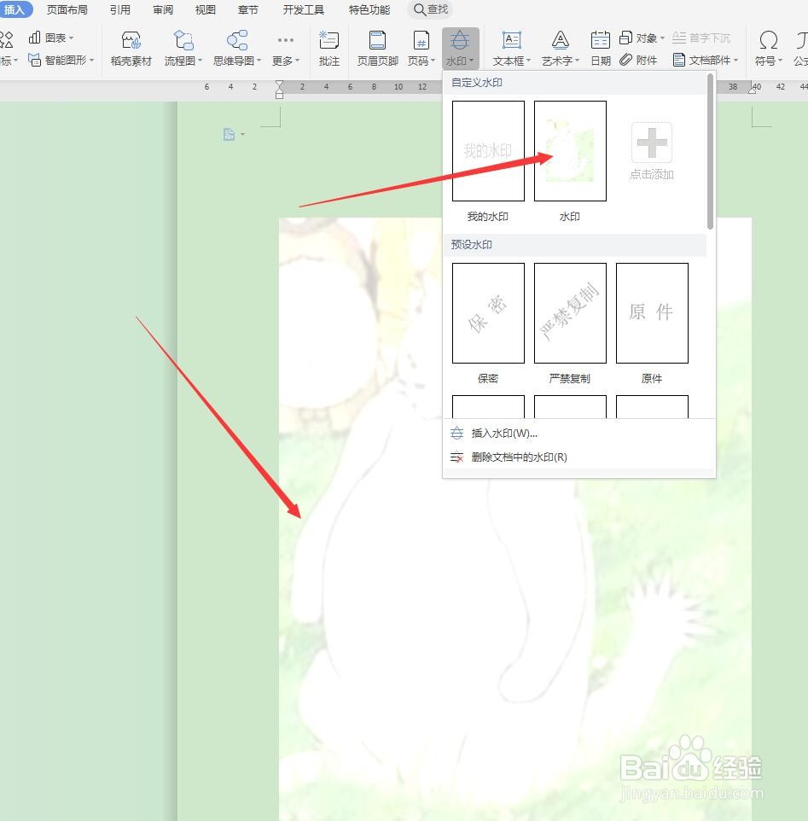Apply the 原件 preset watermark

[652, 312]
